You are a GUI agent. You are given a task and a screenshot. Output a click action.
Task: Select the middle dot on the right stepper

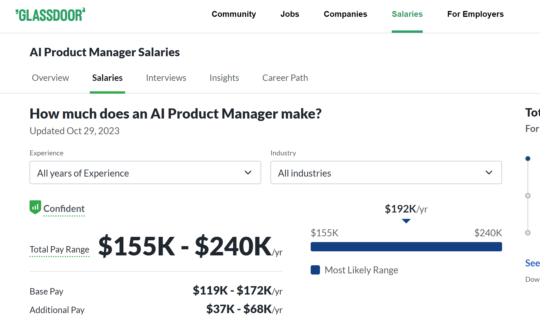pyautogui.click(x=528, y=195)
